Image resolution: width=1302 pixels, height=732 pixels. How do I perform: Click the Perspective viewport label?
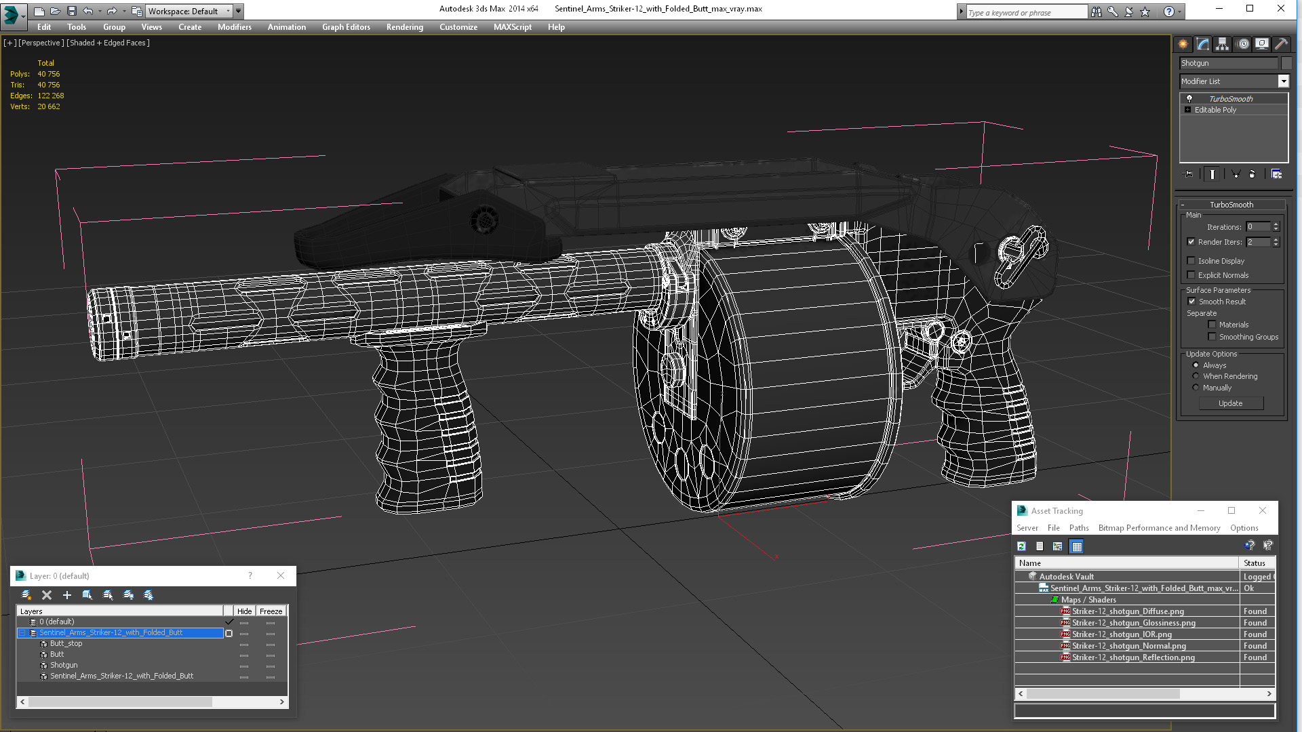click(x=41, y=43)
